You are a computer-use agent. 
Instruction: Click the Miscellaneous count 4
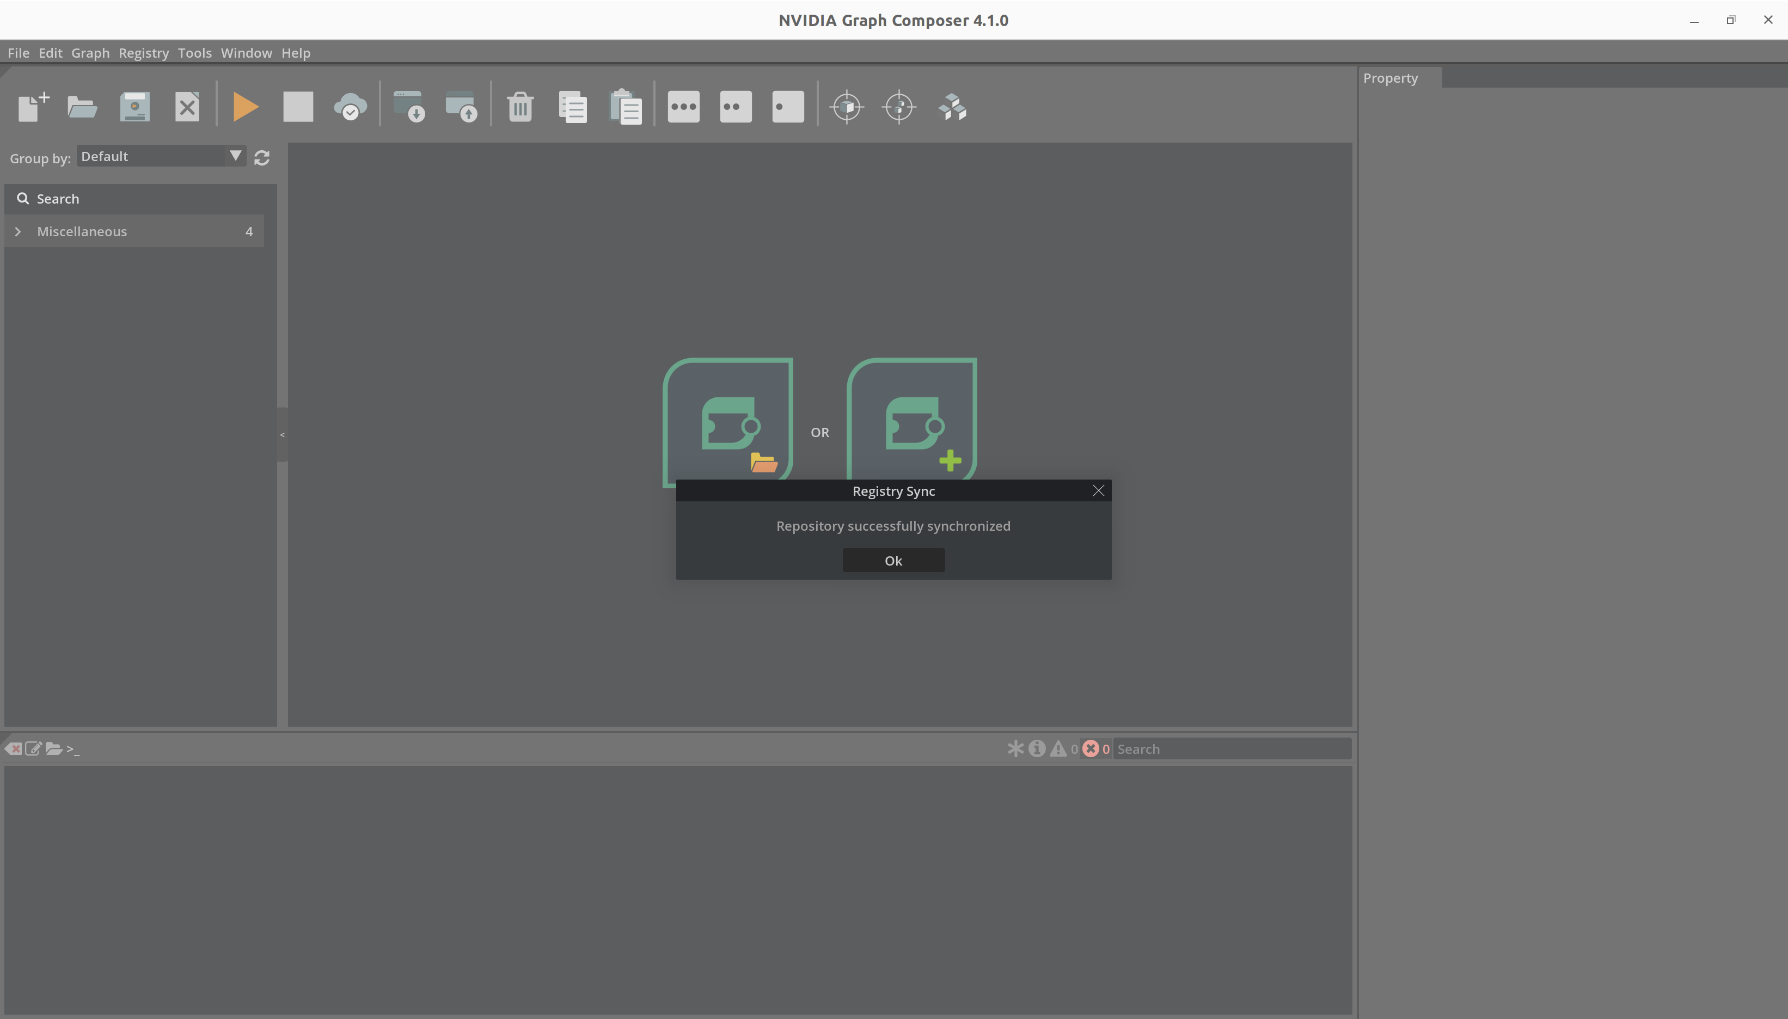(249, 231)
